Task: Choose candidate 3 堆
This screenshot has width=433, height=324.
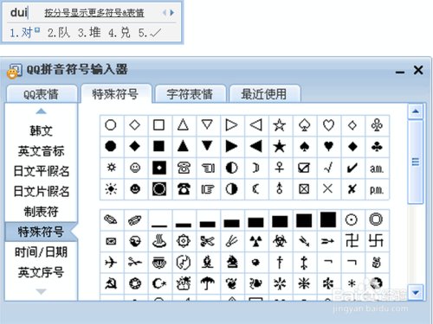Action: pos(89,33)
